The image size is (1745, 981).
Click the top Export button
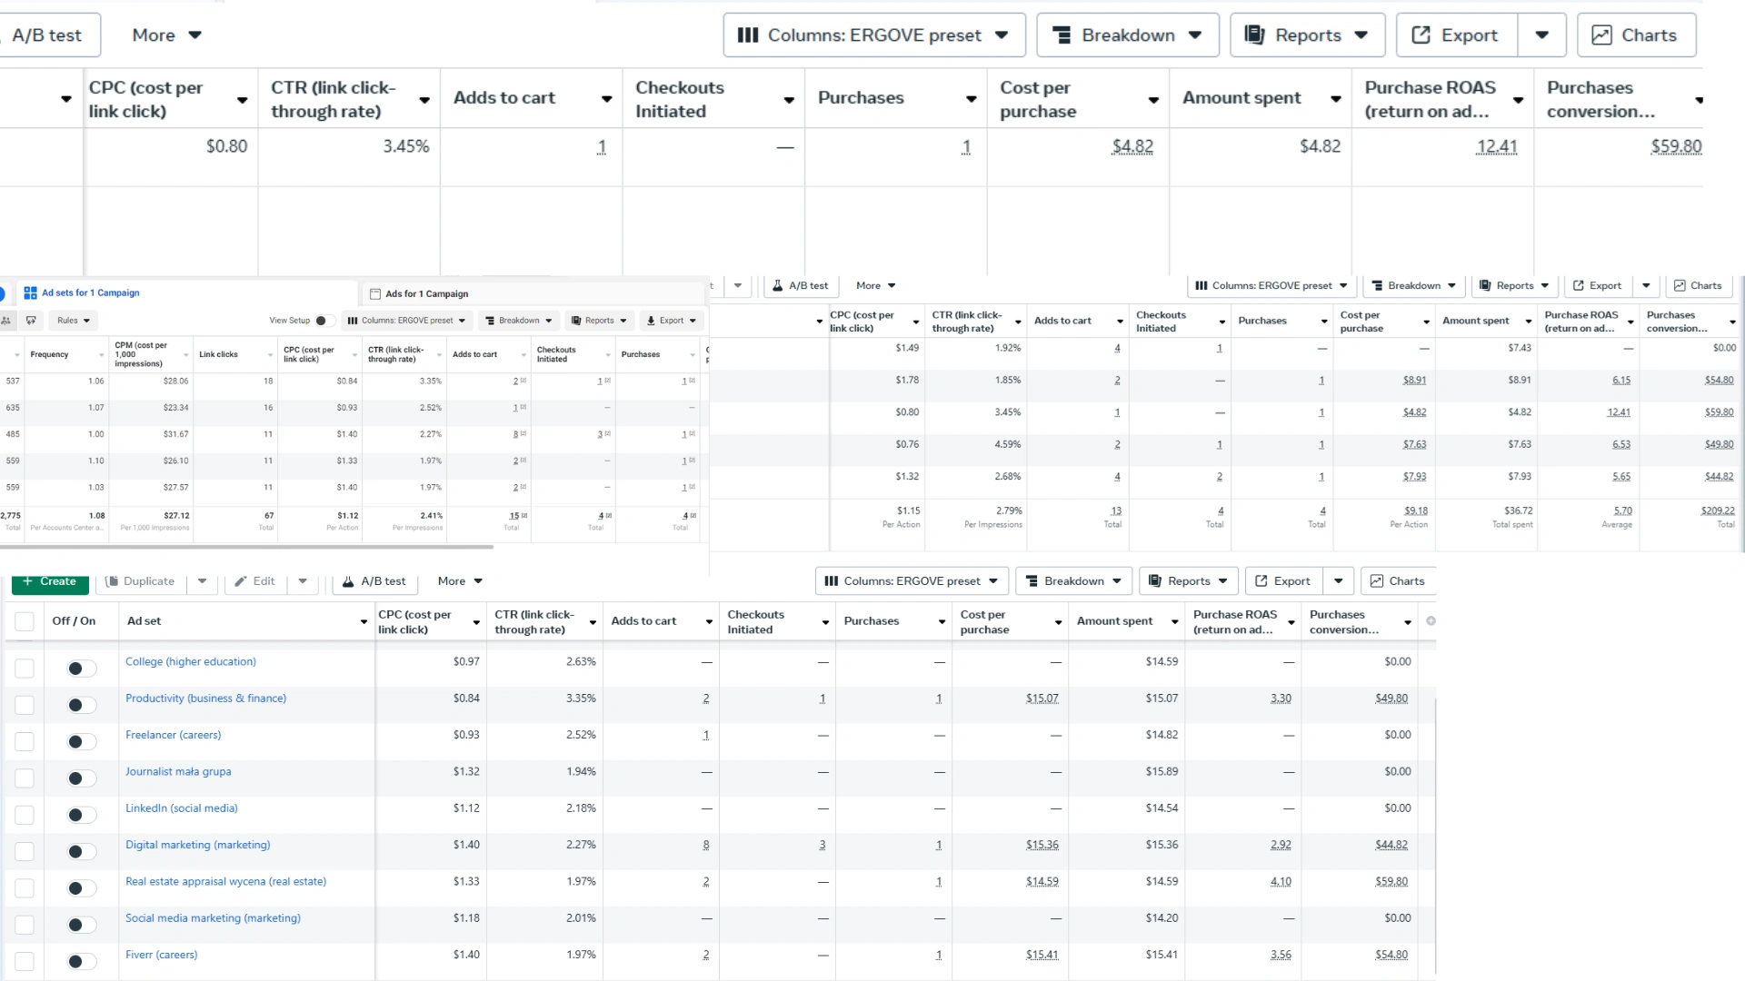tap(1456, 35)
